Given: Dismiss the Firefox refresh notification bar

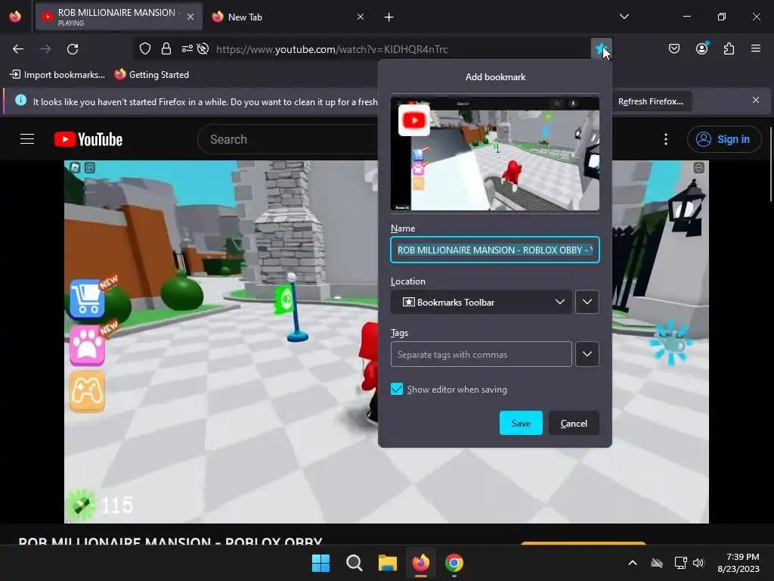Looking at the screenshot, I should (755, 101).
